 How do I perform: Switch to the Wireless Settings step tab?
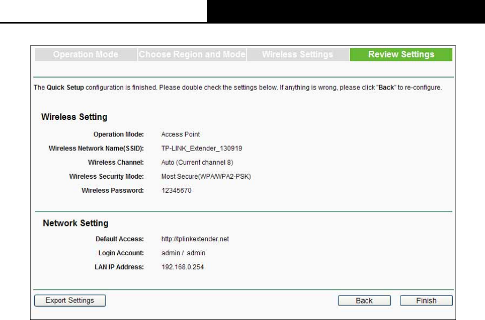pos(298,55)
